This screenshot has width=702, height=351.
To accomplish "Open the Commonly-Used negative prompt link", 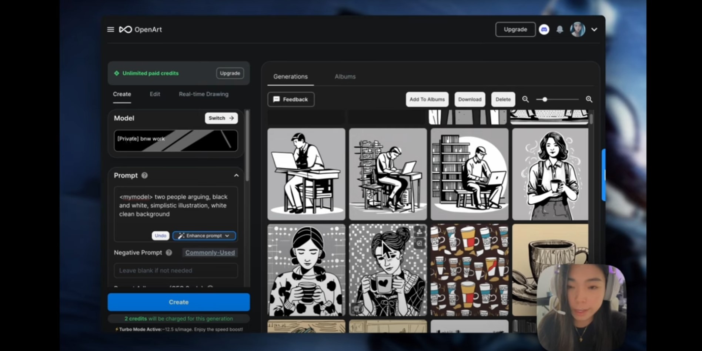I will [x=210, y=253].
